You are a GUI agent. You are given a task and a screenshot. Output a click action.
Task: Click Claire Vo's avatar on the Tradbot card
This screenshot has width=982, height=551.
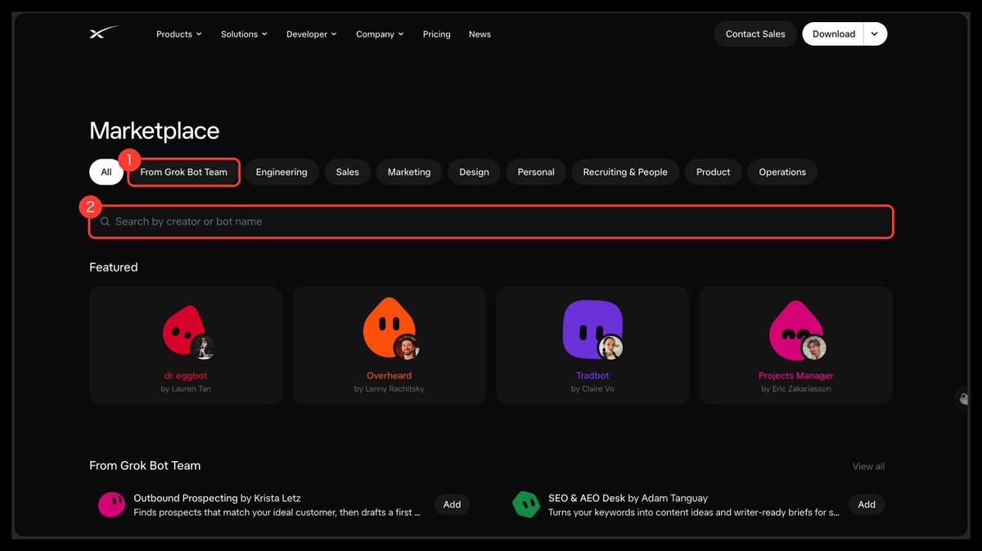point(610,347)
